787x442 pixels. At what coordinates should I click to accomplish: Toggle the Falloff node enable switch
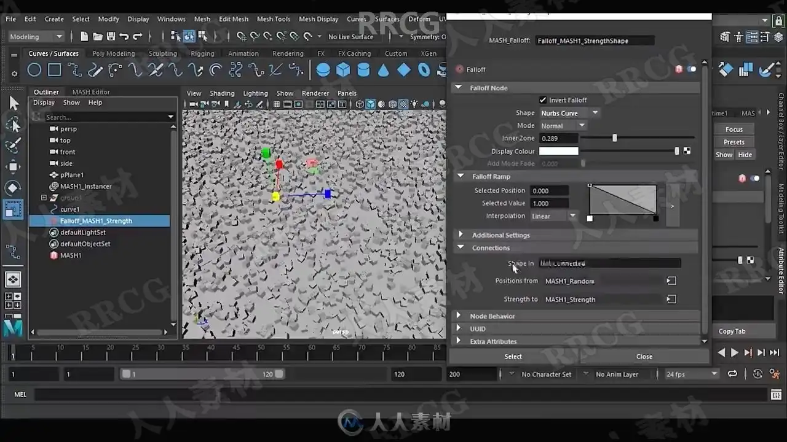click(x=692, y=69)
